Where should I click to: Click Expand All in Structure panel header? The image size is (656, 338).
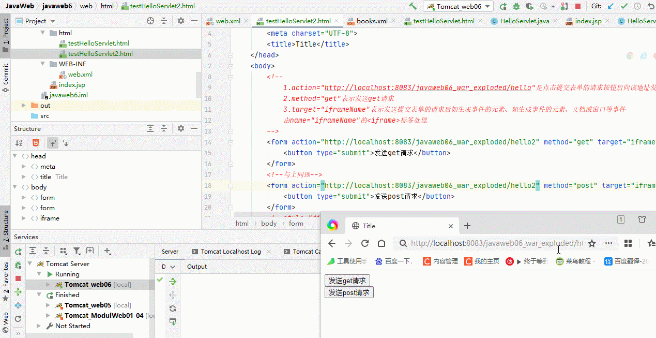pos(150,128)
